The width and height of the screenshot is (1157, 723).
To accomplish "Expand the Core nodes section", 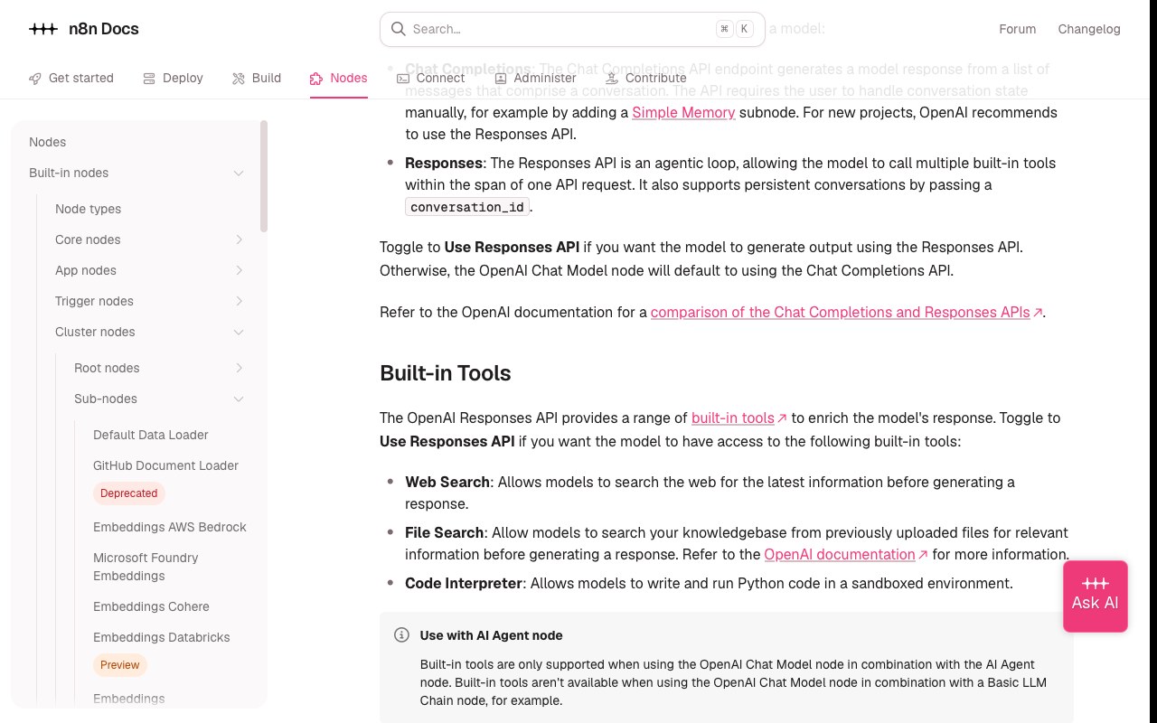I will click(x=239, y=239).
